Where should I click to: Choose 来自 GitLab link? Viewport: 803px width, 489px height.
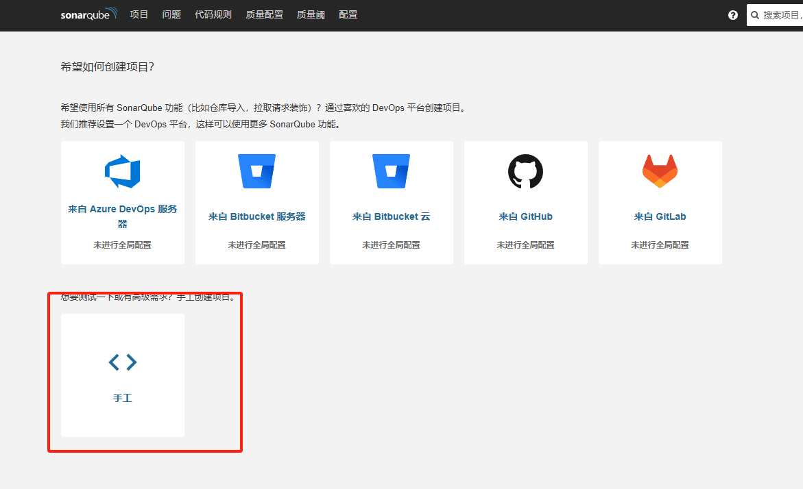660,216
